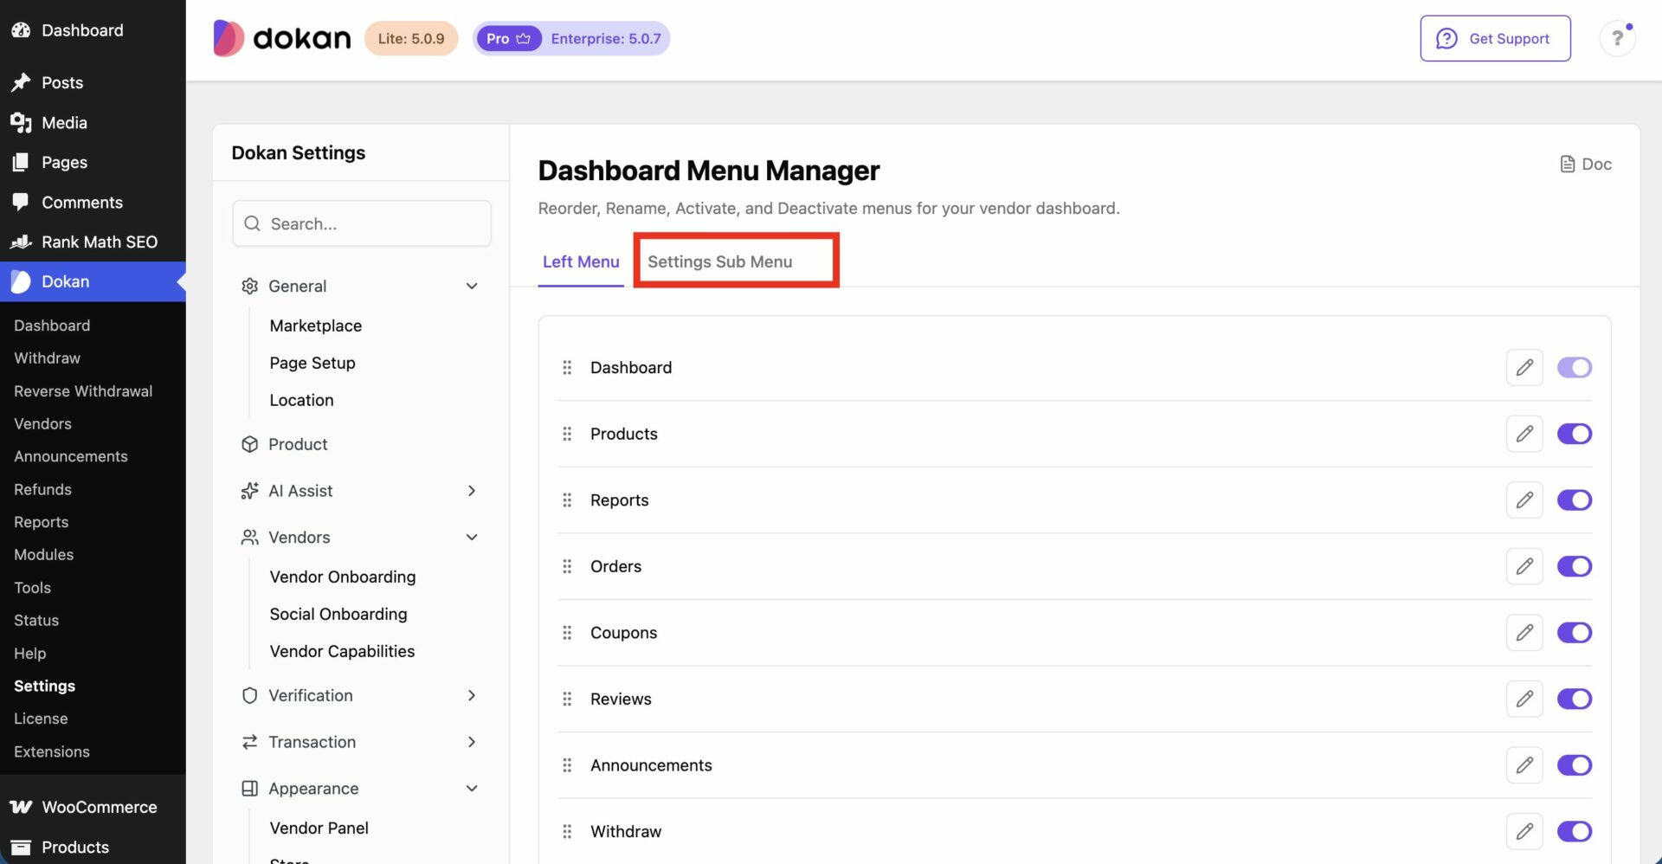Deactivate the Coupons menu toggle

click(1575, 633)
